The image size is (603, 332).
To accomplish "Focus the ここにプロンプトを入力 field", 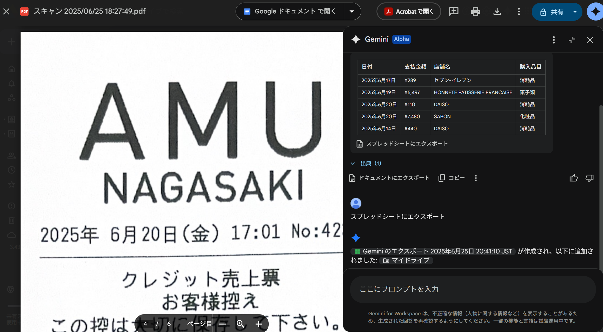I will point(473,289).
